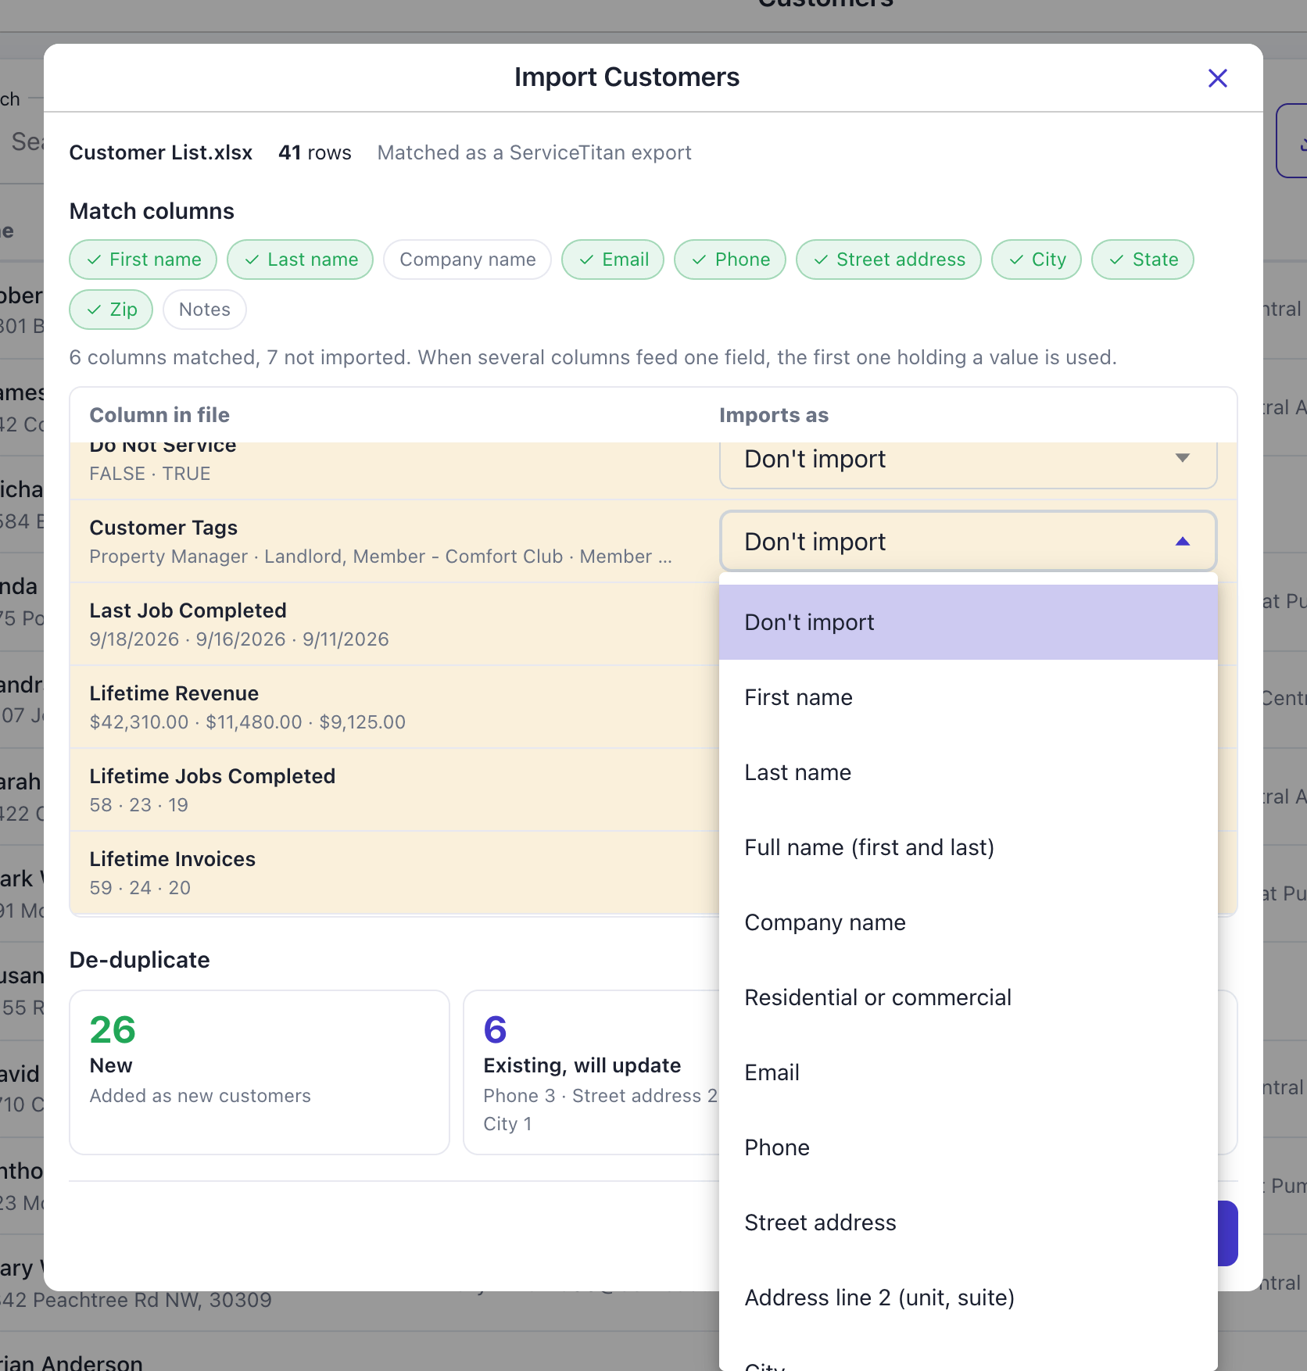Choose Last name from dropdown list
Screen dimensions: 1307x1371
[968, 772]
